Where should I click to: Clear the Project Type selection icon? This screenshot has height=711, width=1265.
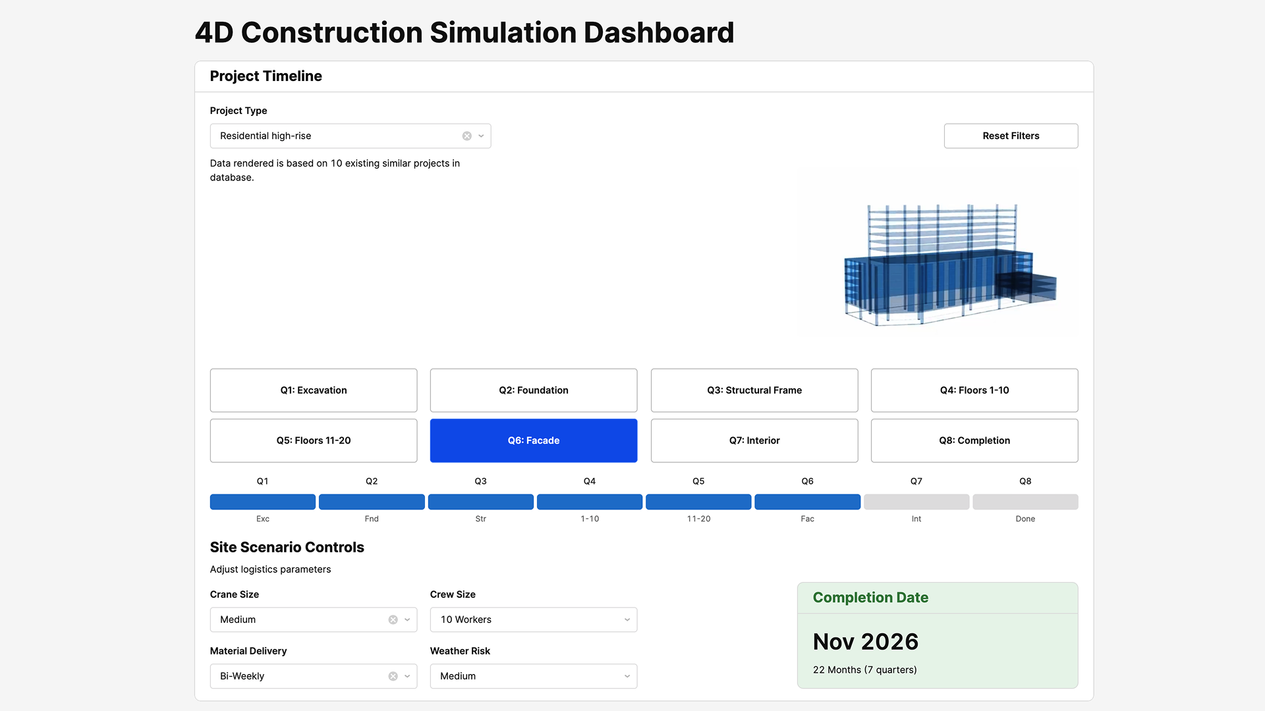[466, 136]
